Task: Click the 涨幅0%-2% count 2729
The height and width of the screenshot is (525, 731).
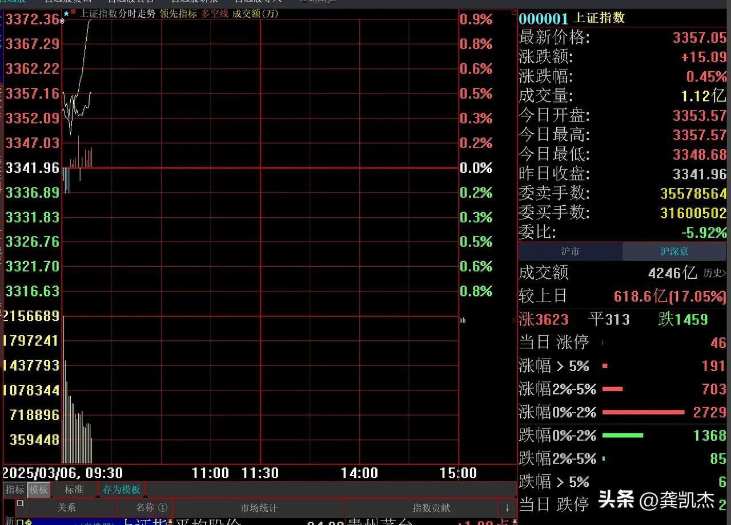Action: click(x=710, y=412)
